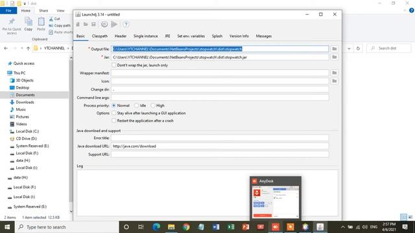Select Downloads in Explorer navigation pane

tap(25, 102)
